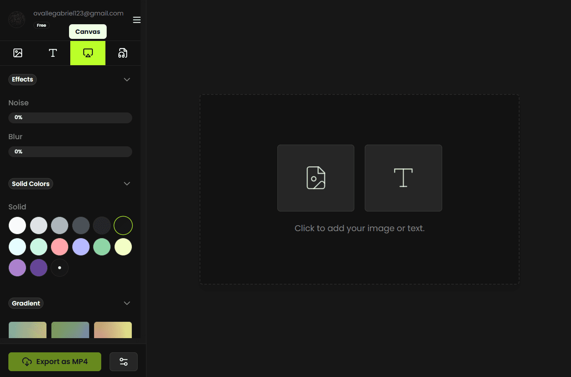Viewport: 571px width, 377px height.
Task: Click Export as MP4 button
Action: coord(55,362)
